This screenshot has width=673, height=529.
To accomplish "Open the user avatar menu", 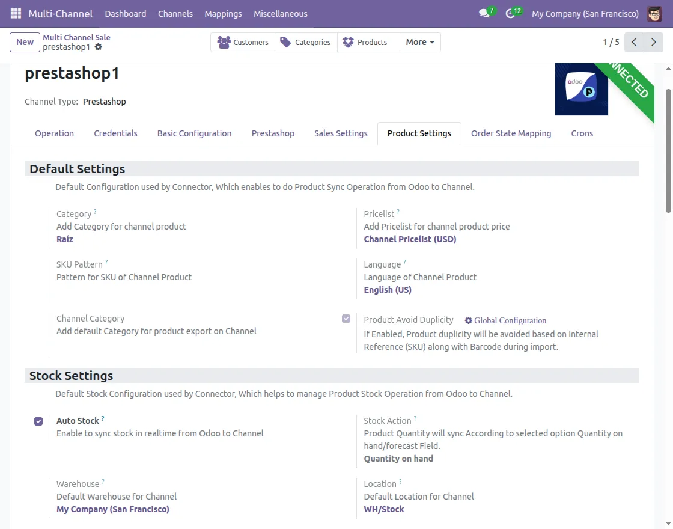I will tap(655, 13).
